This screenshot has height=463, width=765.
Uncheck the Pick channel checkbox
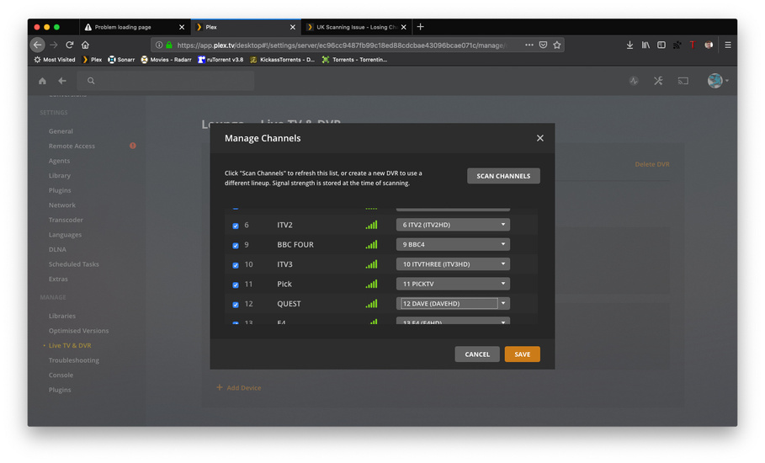(236, 285)
